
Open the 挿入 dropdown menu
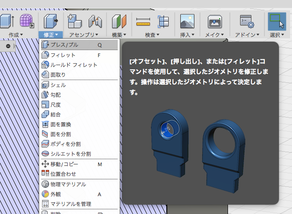coord(187,35)
